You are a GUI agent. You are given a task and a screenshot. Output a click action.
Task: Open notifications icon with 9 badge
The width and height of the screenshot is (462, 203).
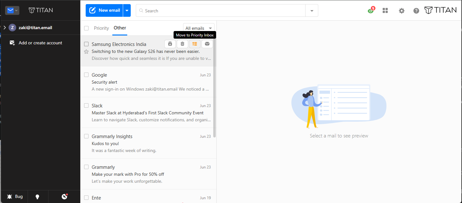click(371, 10)
